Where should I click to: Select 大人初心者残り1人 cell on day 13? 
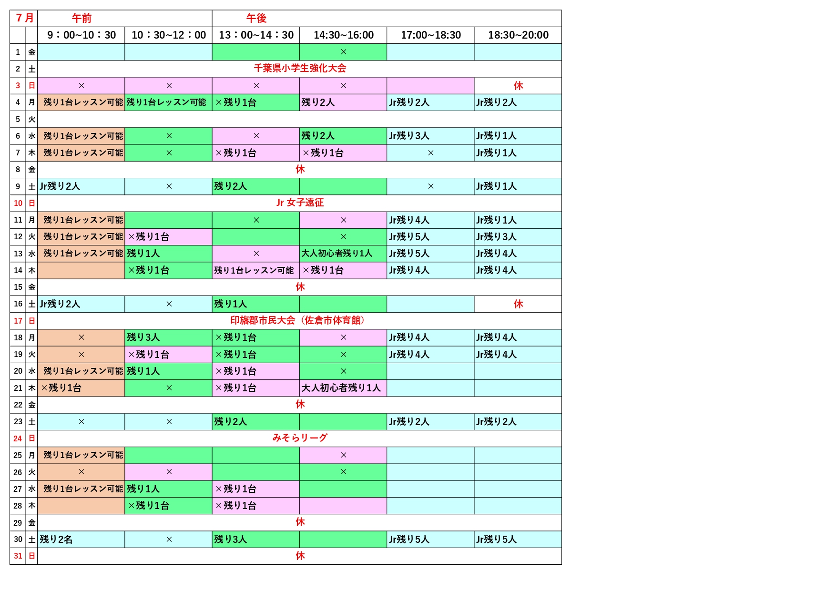[x=343, y=254]
